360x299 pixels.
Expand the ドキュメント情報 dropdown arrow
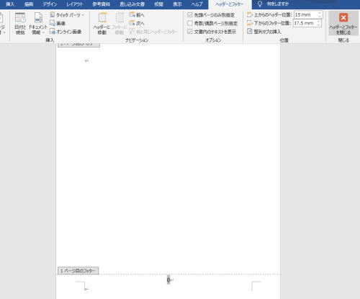pyautogui.click(x=43, y=32)
